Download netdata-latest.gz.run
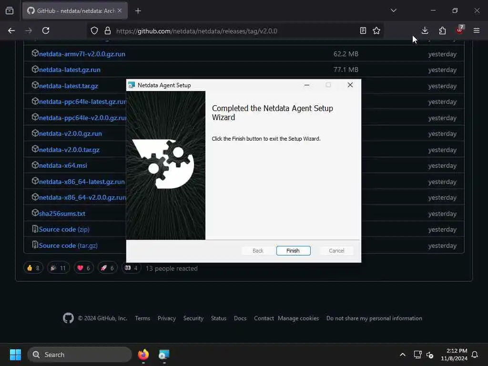This screenshot has height=366, width=488. pos(70,70)
